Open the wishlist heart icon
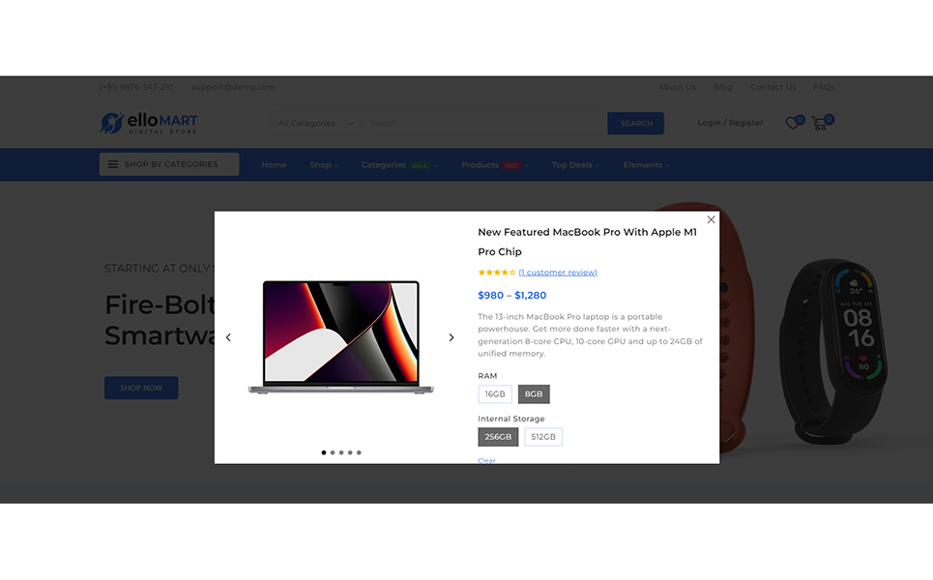933x580 pixels. pos(792,123)
